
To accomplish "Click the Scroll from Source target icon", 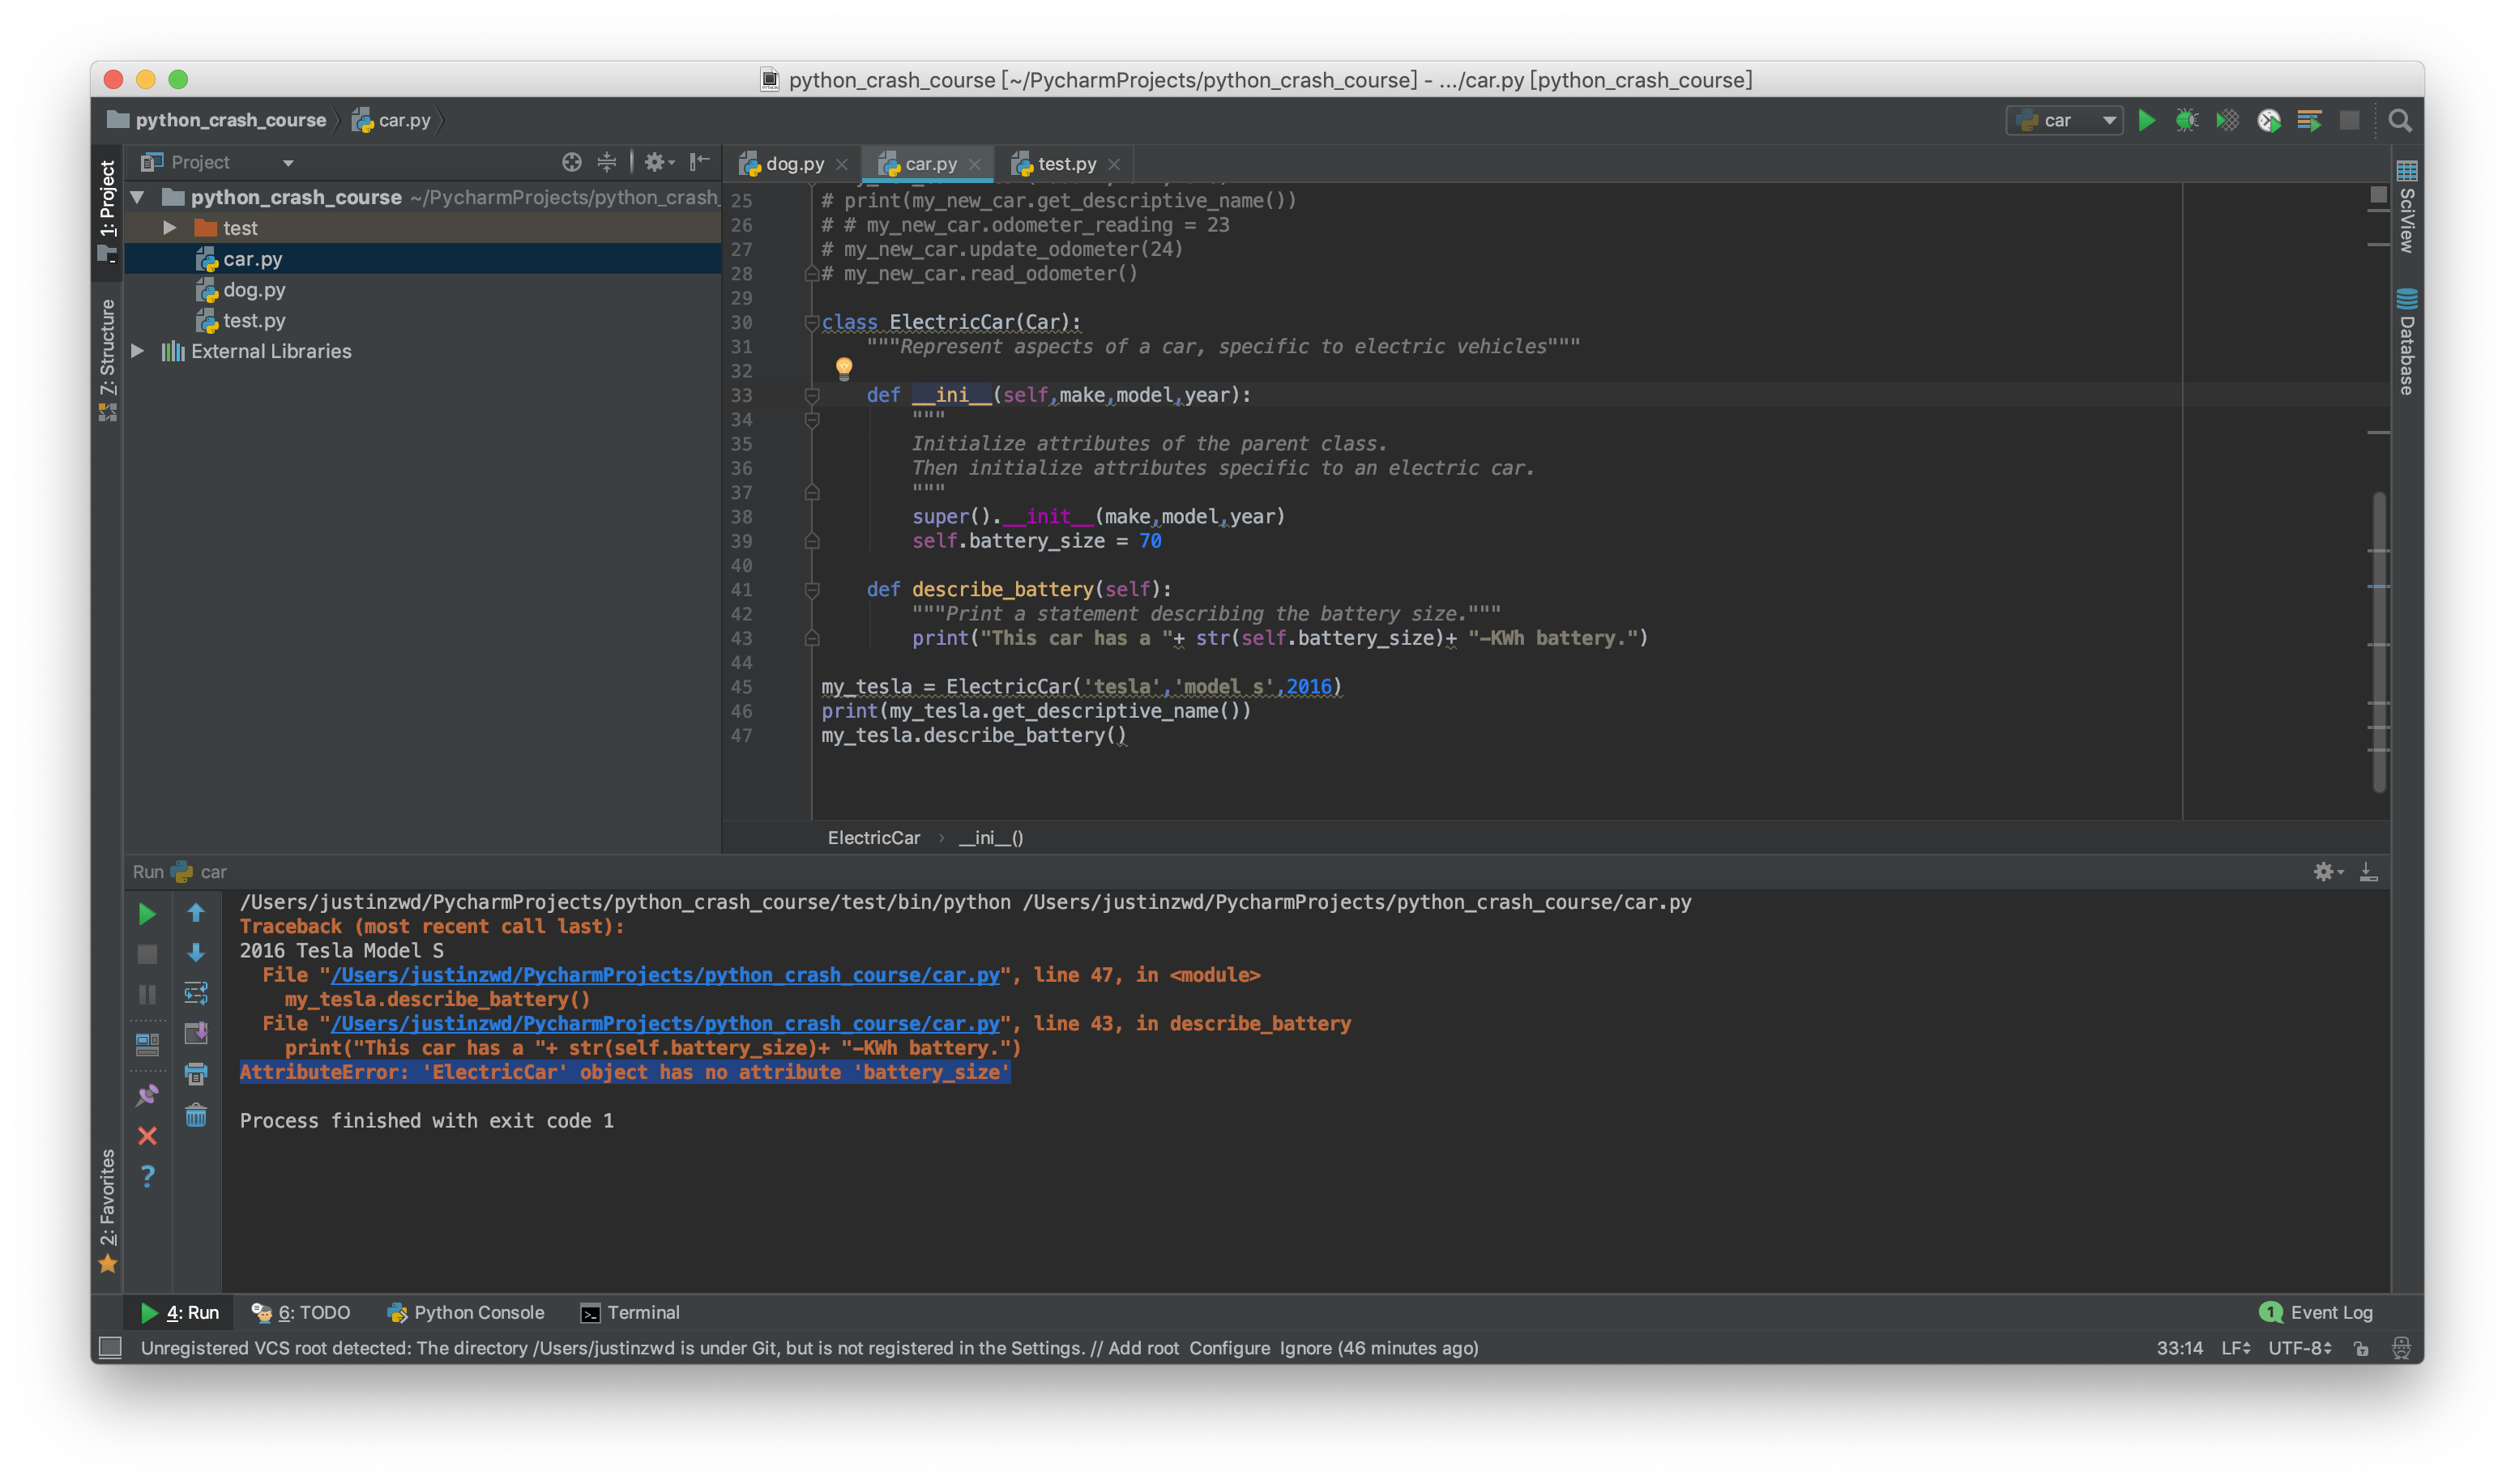I will (x=571, y=162).
